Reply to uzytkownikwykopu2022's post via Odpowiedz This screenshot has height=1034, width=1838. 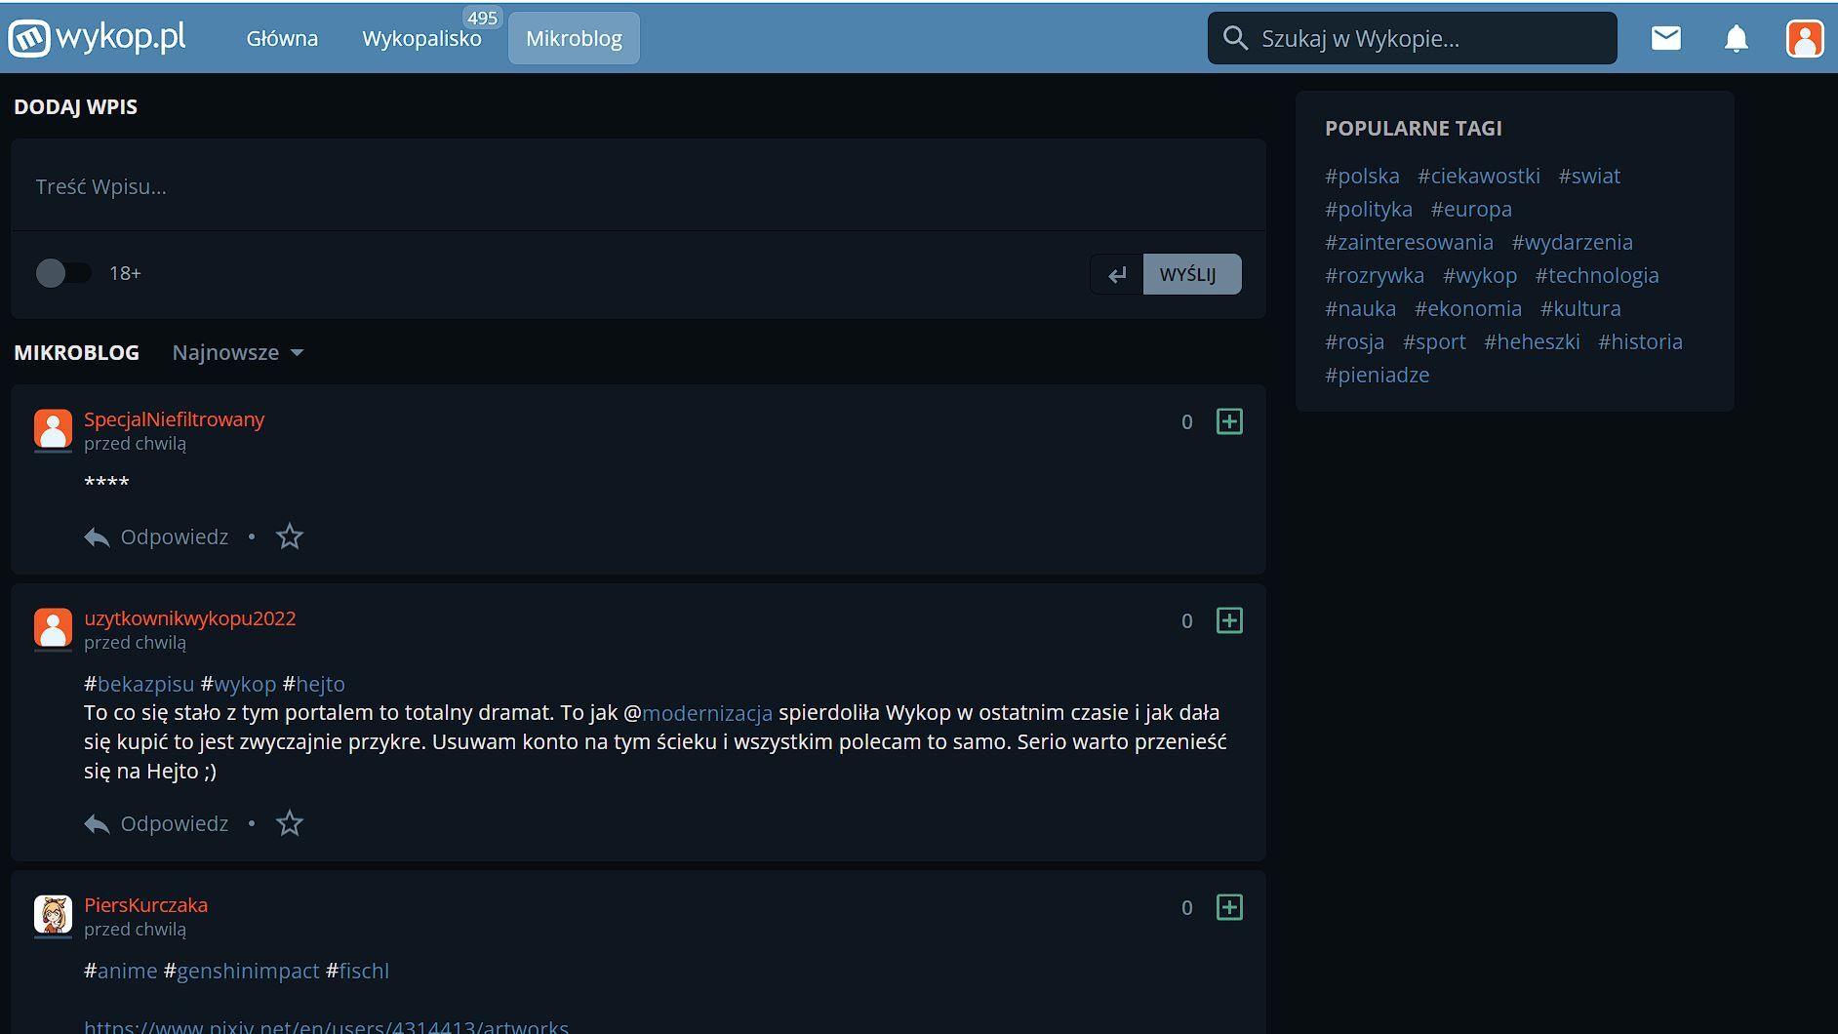point(157,823)
